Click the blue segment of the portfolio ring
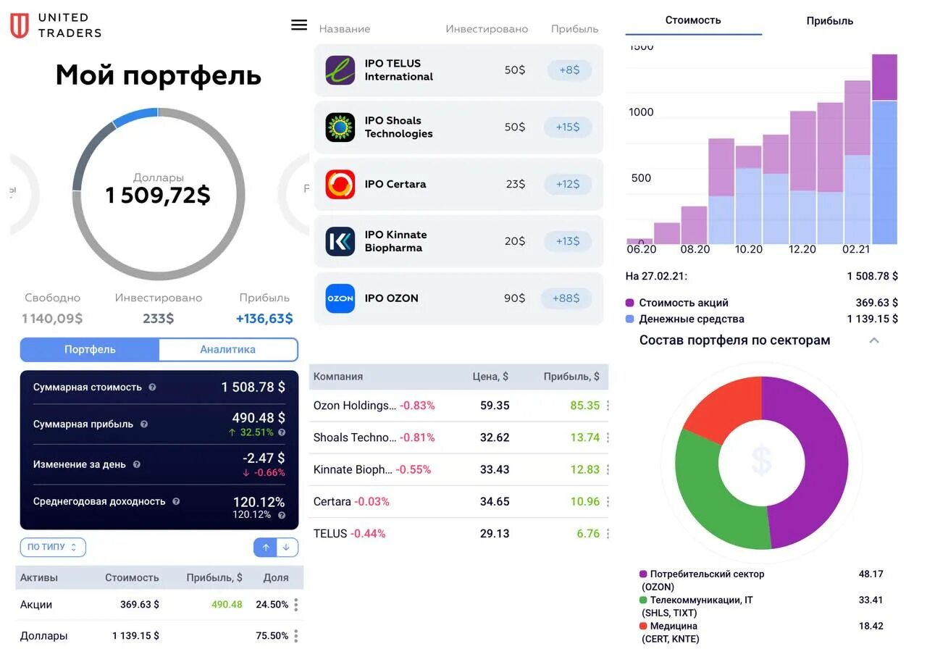 coord(135,117)
